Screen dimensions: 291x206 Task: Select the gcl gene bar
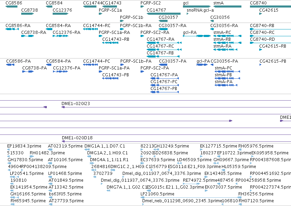point(197,7)
